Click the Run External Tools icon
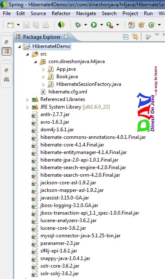The width and height of the screenshot is (165, 279). (x=110, y=25)
